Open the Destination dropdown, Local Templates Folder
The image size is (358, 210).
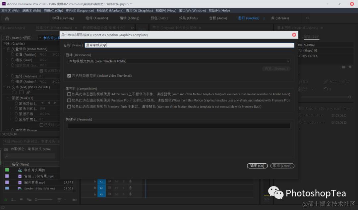(x=179, y=61)
